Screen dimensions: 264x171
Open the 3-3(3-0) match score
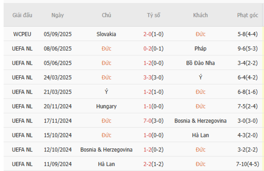coord(154,77)
